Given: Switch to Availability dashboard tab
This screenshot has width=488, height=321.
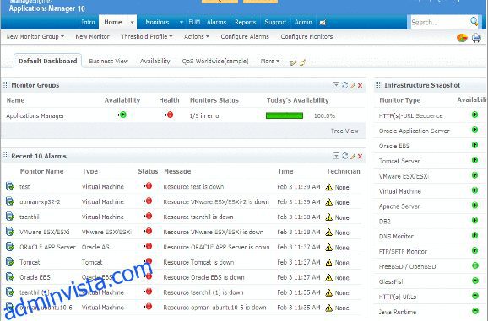Looking at the screenshot, I should (155, 62).
